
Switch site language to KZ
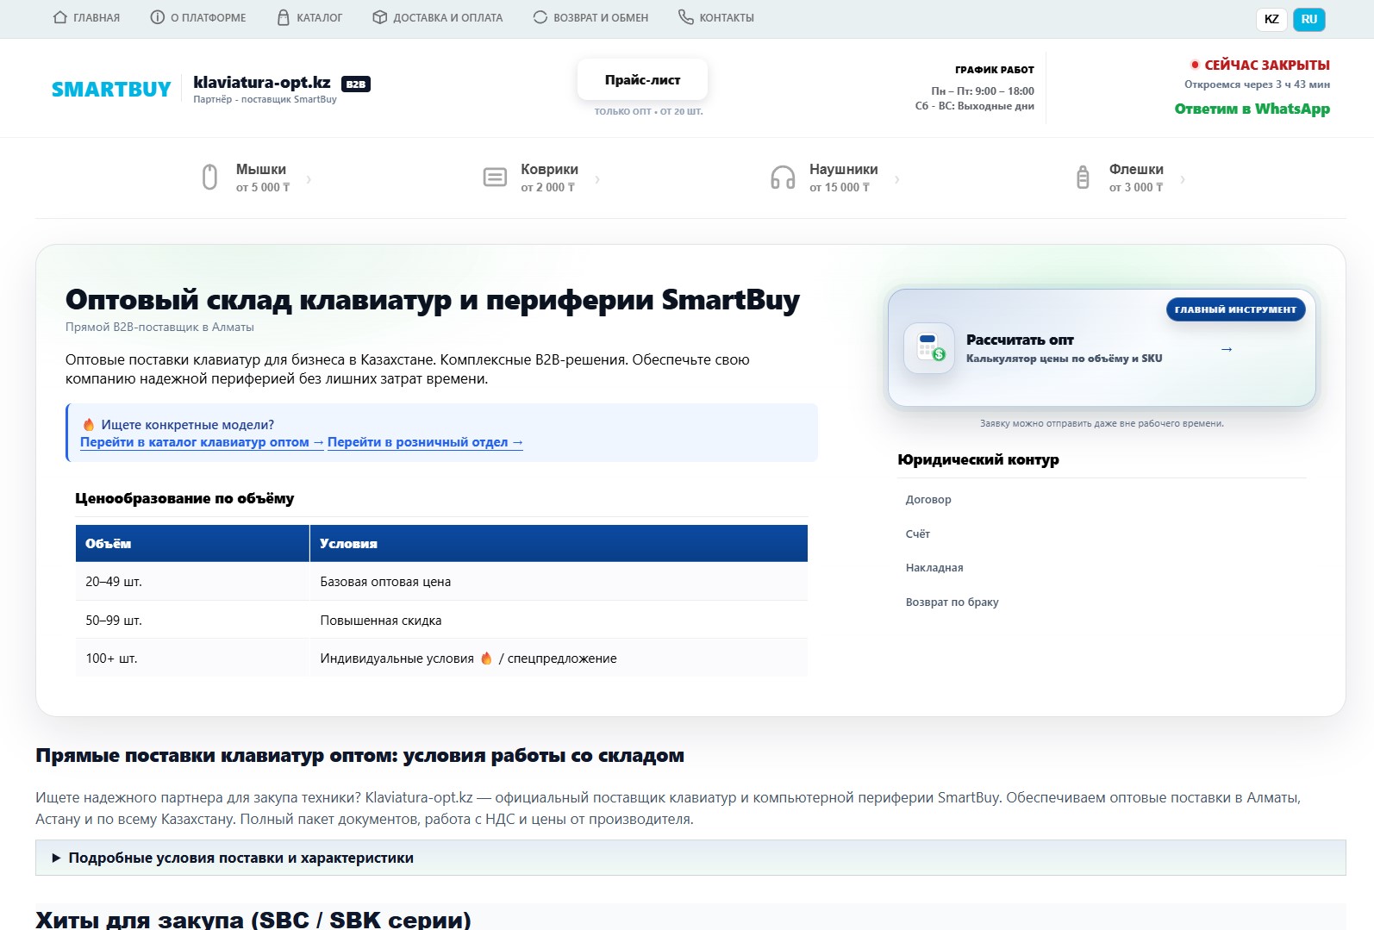(1271, 19)
